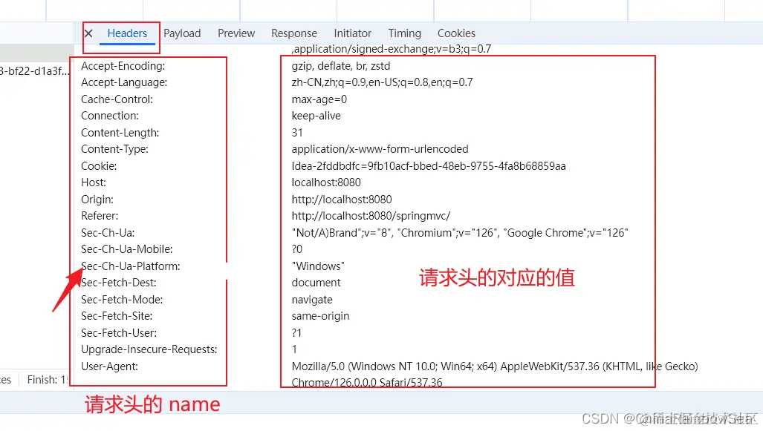Screen dimensions: 763x431
Task: Select the Sec-Ch-Ua-Platform header name
Action: pos(131,266)
